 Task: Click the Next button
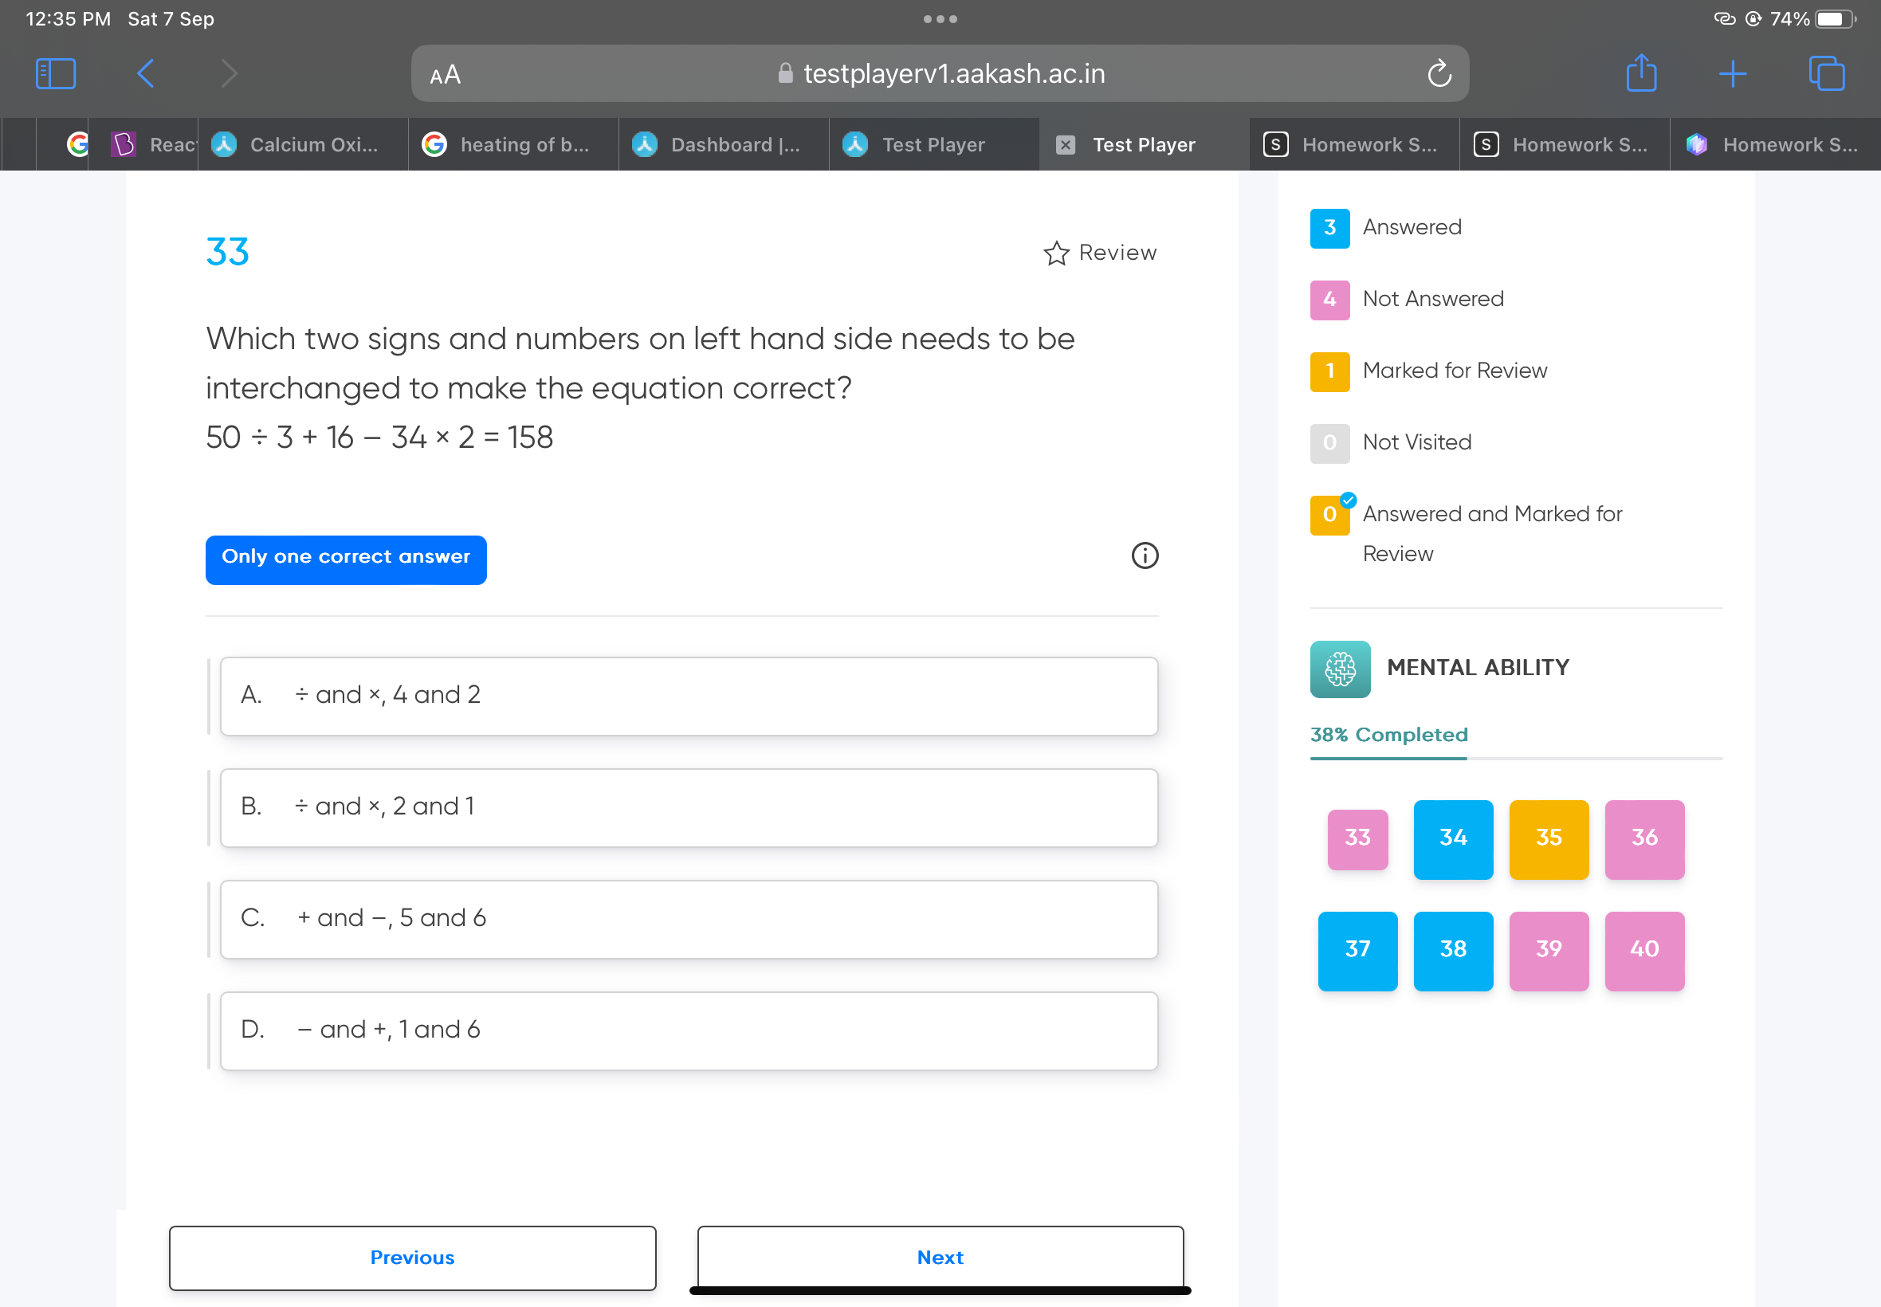(x=940, y=1257)
